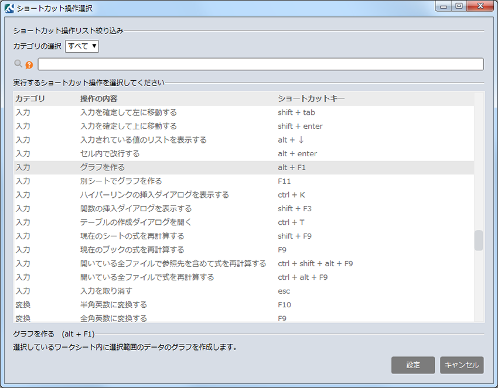Screen dimensions: 498x388
Task: Close the ショートカット操作選択 dialog
Action: 480,6
